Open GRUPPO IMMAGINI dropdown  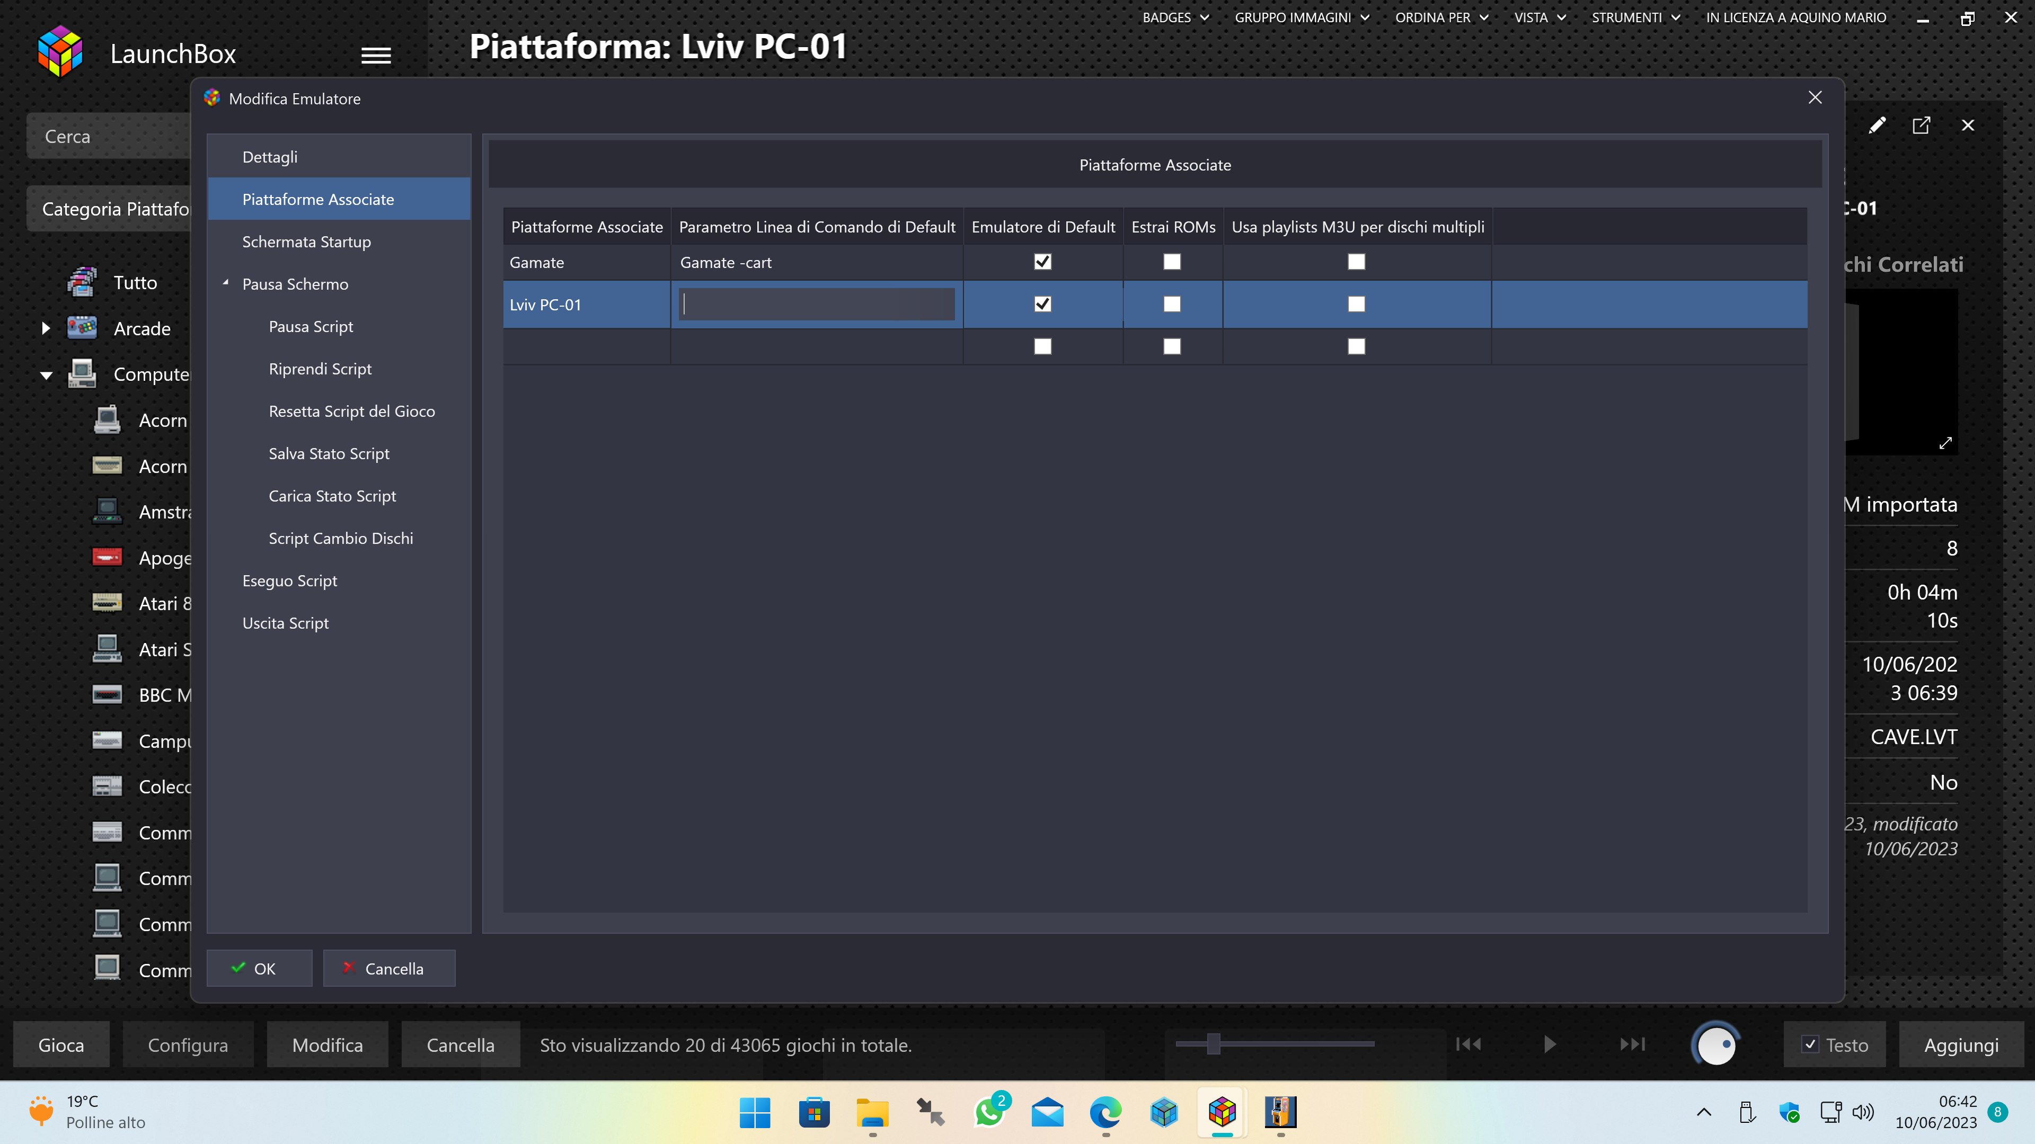[1302, 17]
